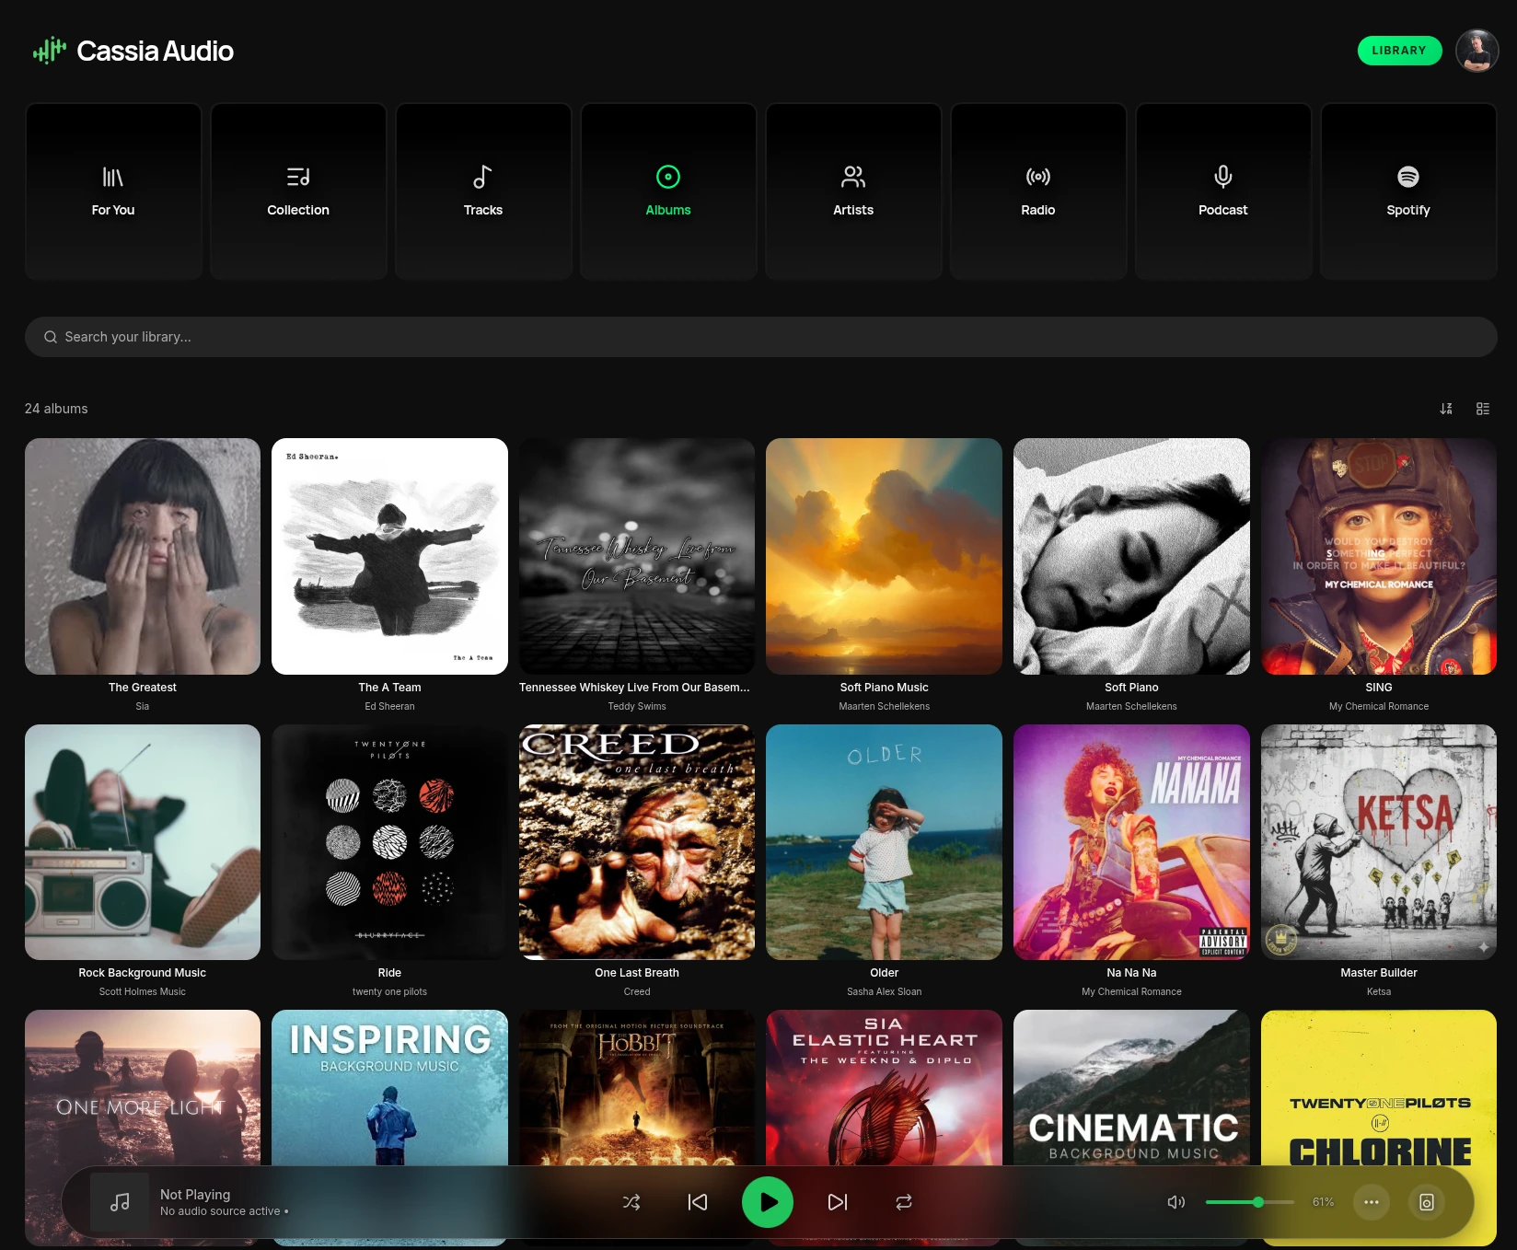
Task: Skip to the next track
Action: coord(838,1202)
